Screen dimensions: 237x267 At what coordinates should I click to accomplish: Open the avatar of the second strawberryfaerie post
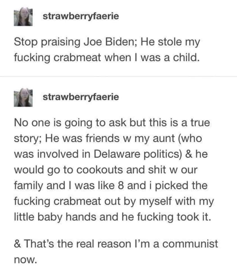pos(23,98)
